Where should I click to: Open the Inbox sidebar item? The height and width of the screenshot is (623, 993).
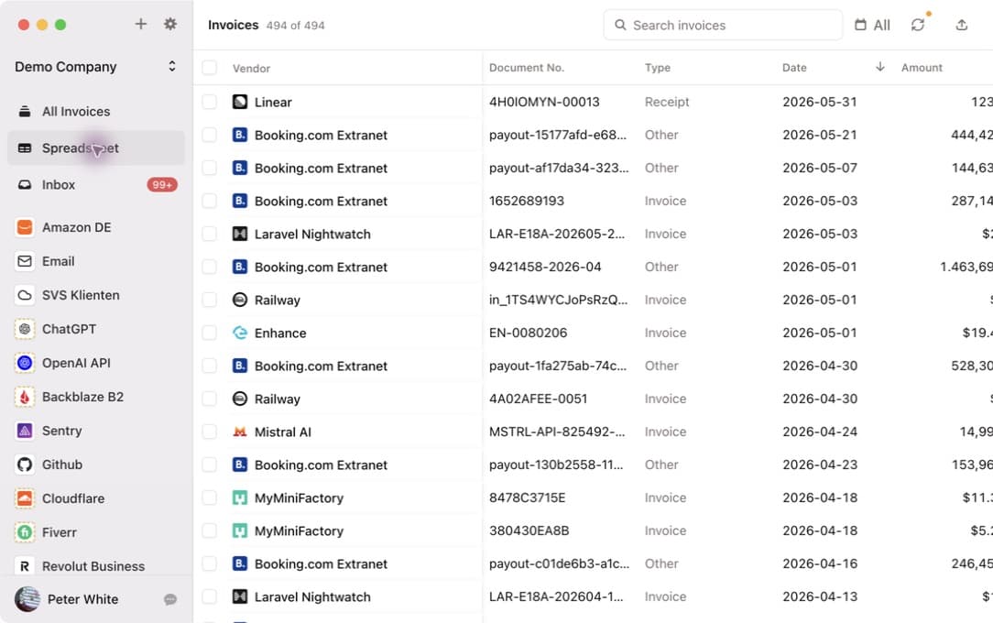coord(96,185)
